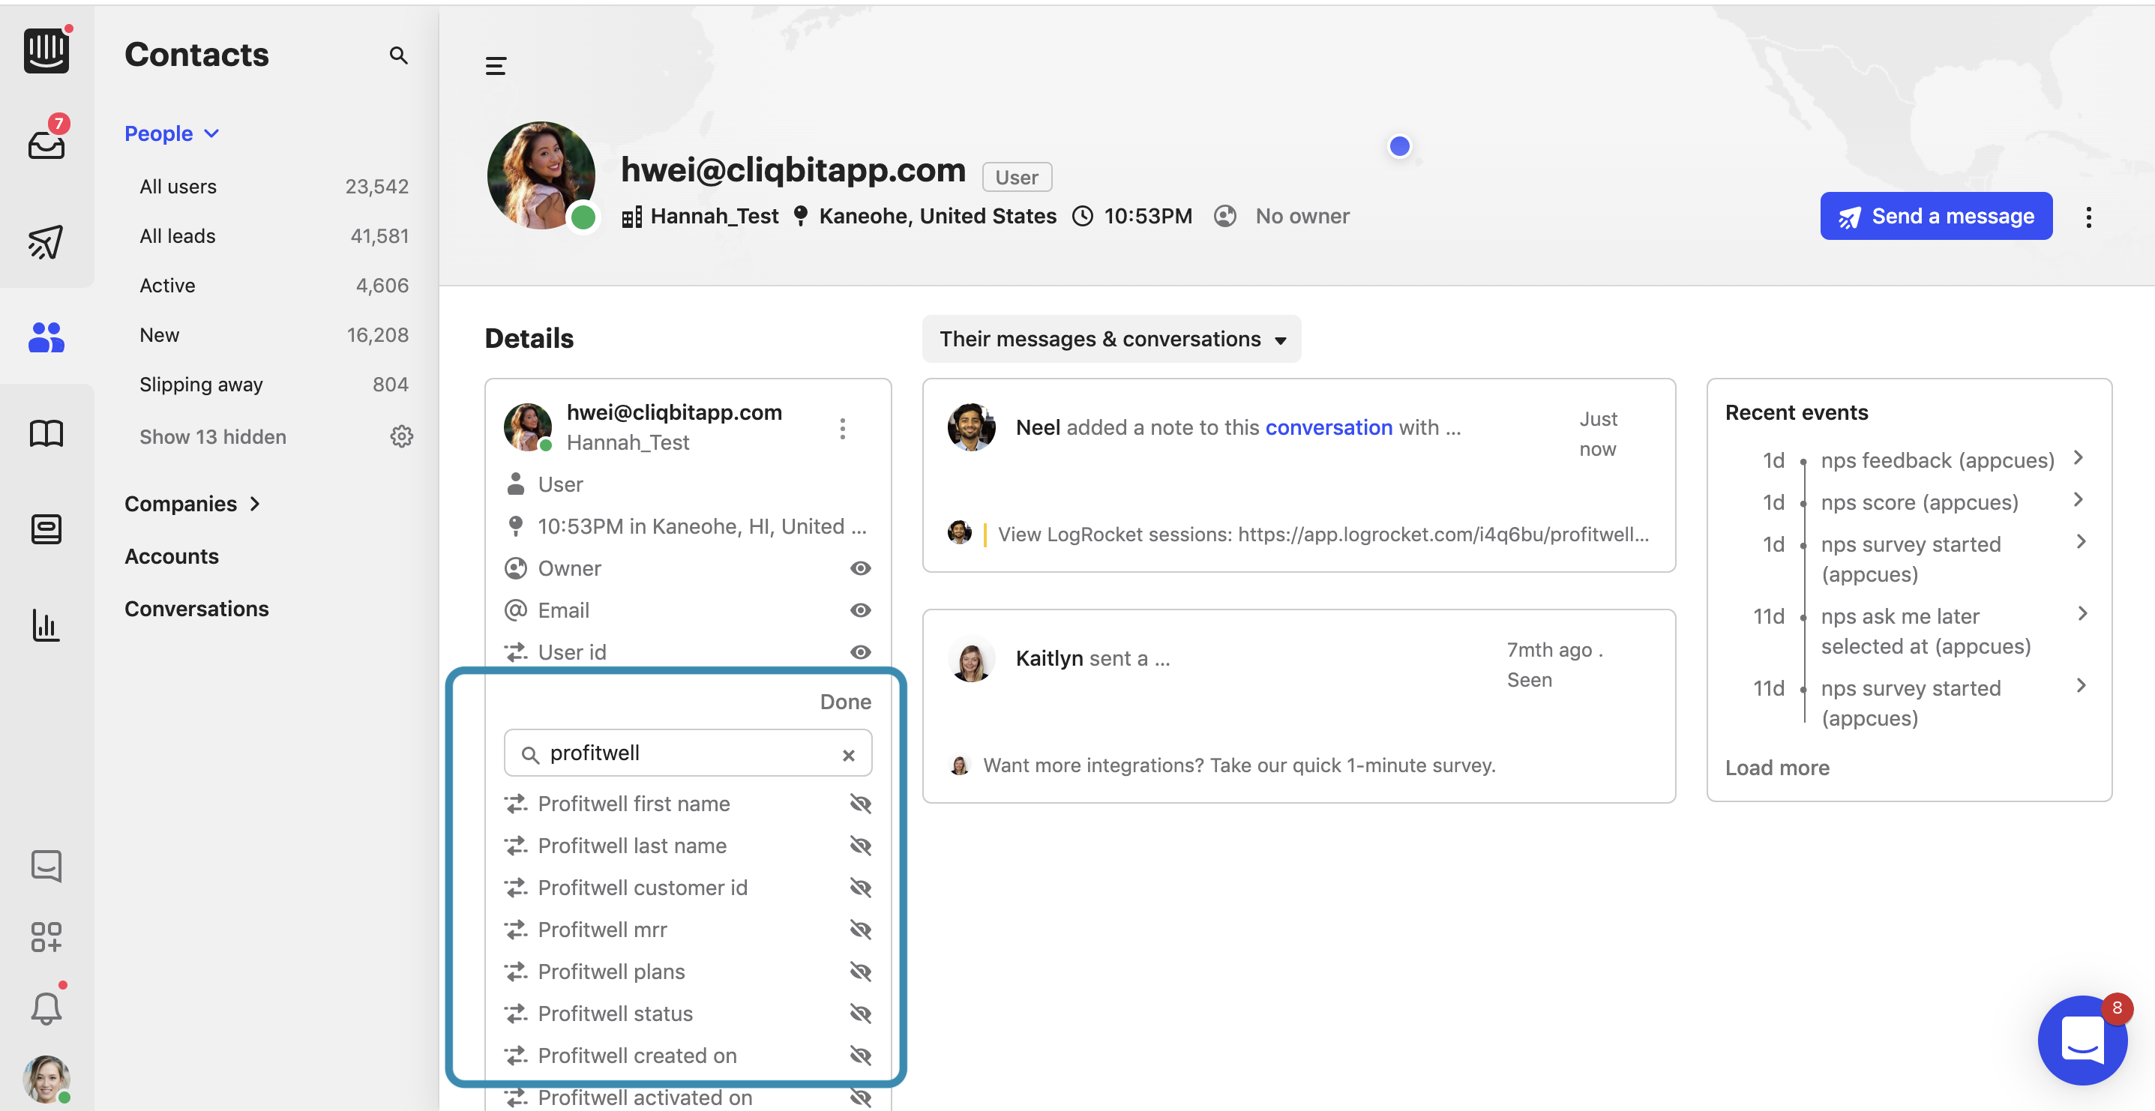Open three-dot menu in details card
This screenshot has width=2155, height=1111.
tap(842, 428)
